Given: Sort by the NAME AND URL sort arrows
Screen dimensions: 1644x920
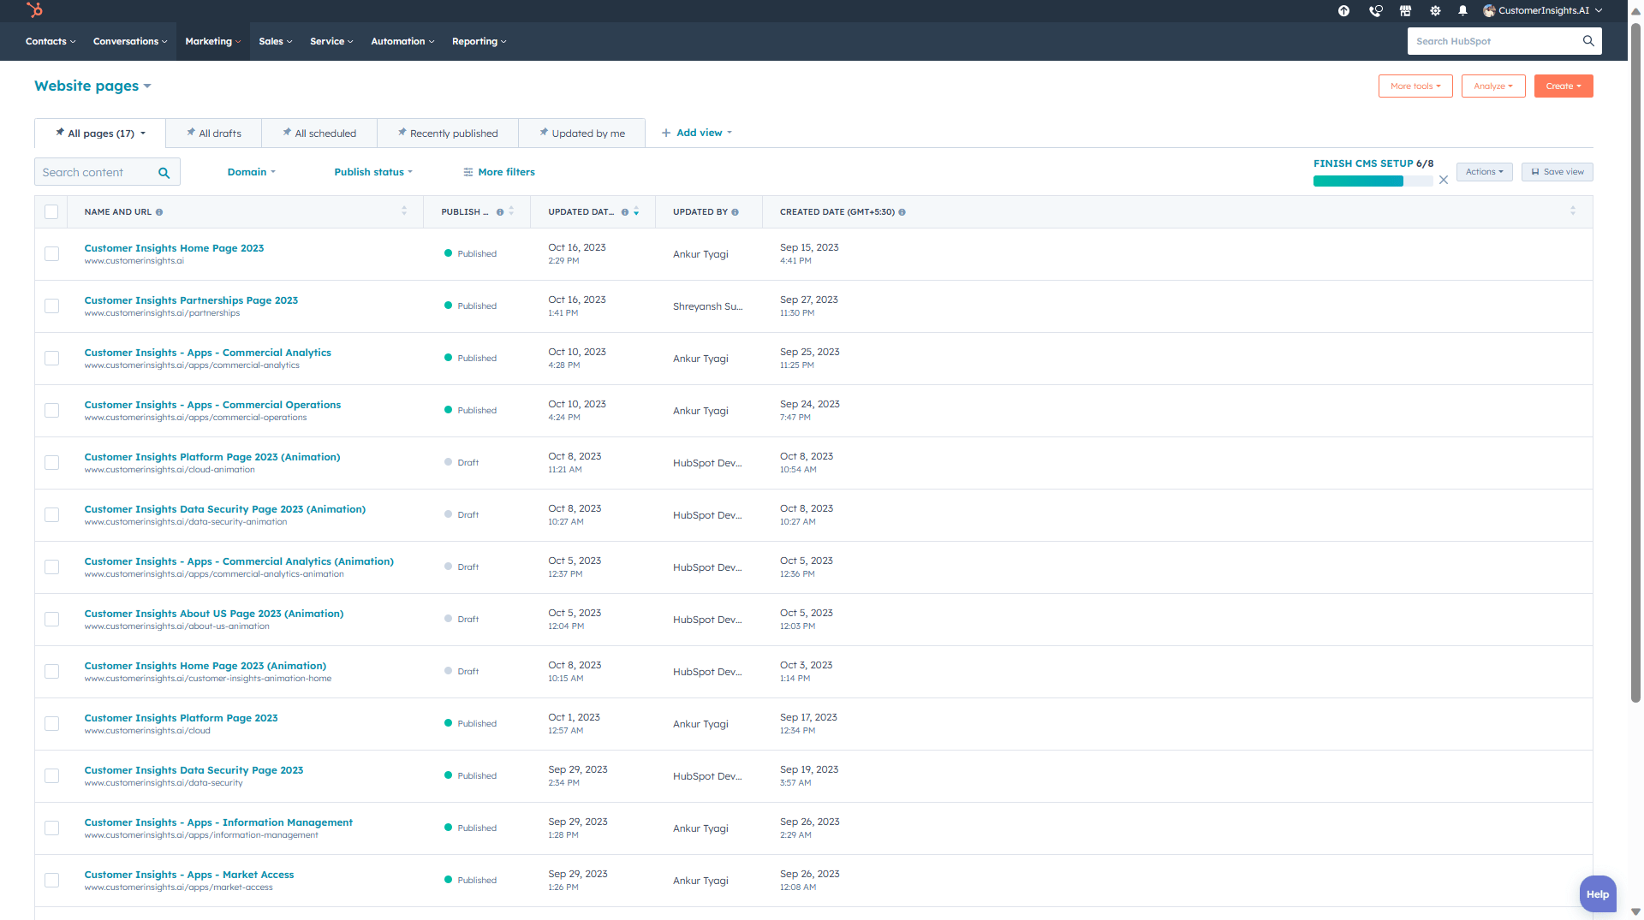Looking at the screenshot, I should pyautogui.click(x=404, y=211).
